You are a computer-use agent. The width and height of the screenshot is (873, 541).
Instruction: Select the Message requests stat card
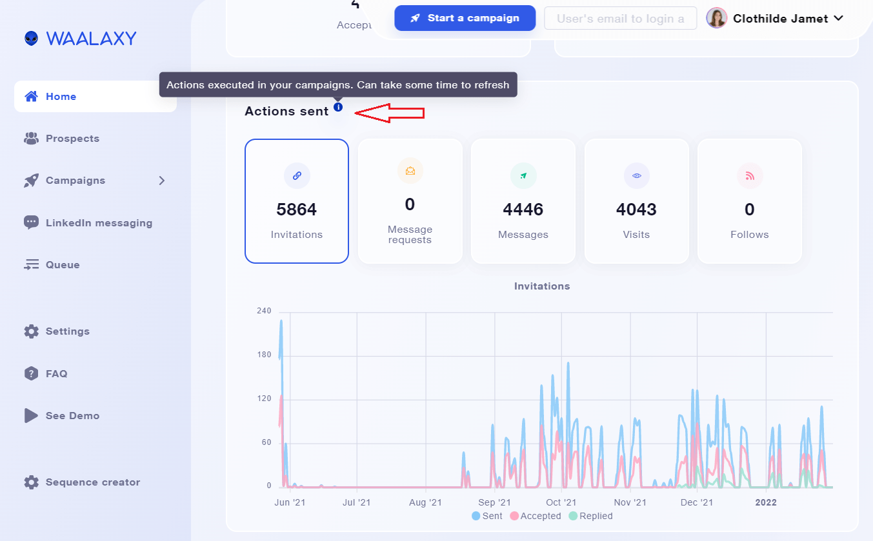coord(410,201)
